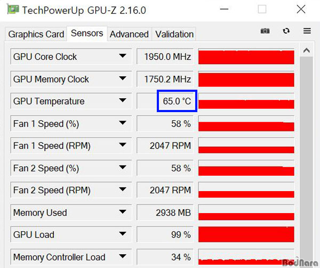Expand the GPU Core Clock dropdown
Image resolution: width=320 pixels, height=268 pixels.
click(x=123, y=57)
